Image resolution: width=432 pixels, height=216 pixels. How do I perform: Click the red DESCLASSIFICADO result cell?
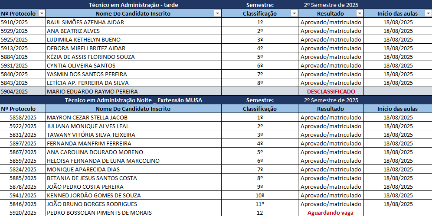[331, 91]
